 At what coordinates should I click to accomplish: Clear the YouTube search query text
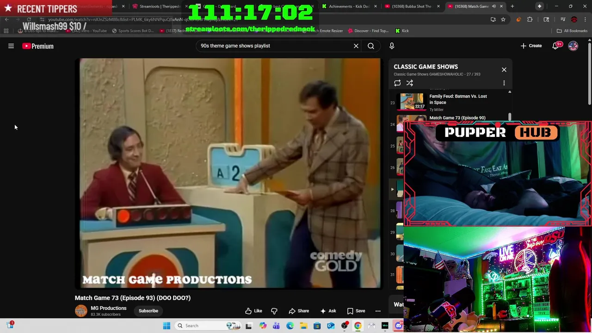(x=356, y=46)
